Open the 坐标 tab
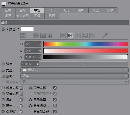Image resolution: width=130 pixels, height=115 pixels. (23, 10)
